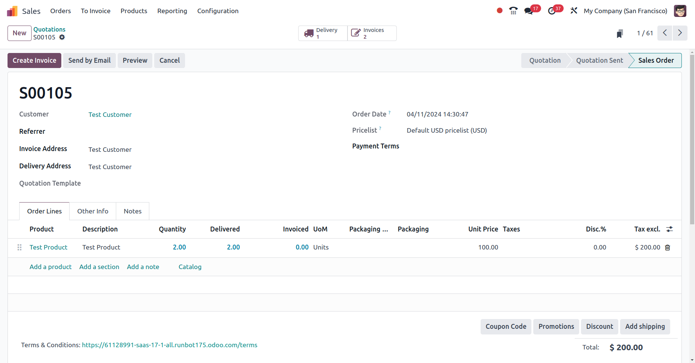The image size is (695, 363).
Task: Open Discuss conversations via the chat bubble icon
Action: click(x=528, y=11)
